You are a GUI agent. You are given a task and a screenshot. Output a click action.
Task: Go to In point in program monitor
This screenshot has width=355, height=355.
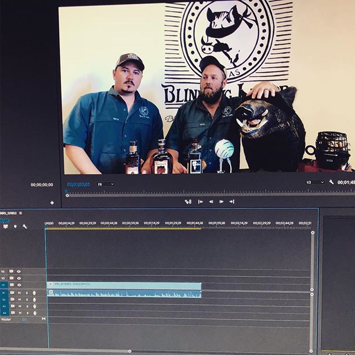click(x=200, y=201)
